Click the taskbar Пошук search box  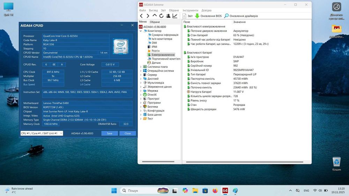[145, 190]
